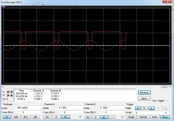The height and width of the screenshot is (121, 174).
Task: Set Channel B coupling to DC
Action: coord(104,117)
